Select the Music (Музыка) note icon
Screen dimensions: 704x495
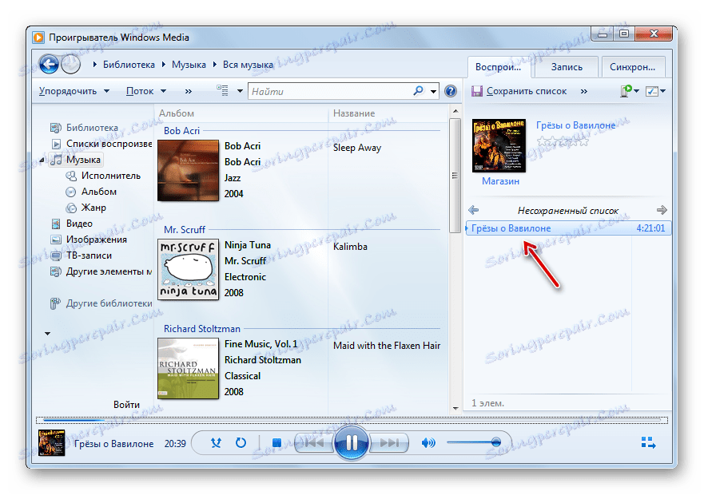click(x=56, y=160)
